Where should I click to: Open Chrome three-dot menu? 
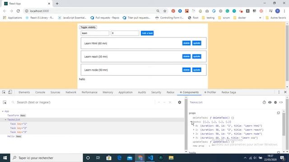click(285, 11)
